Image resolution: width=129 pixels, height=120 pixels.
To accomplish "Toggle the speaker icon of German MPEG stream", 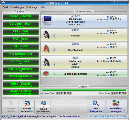I will tap(46, 35).
